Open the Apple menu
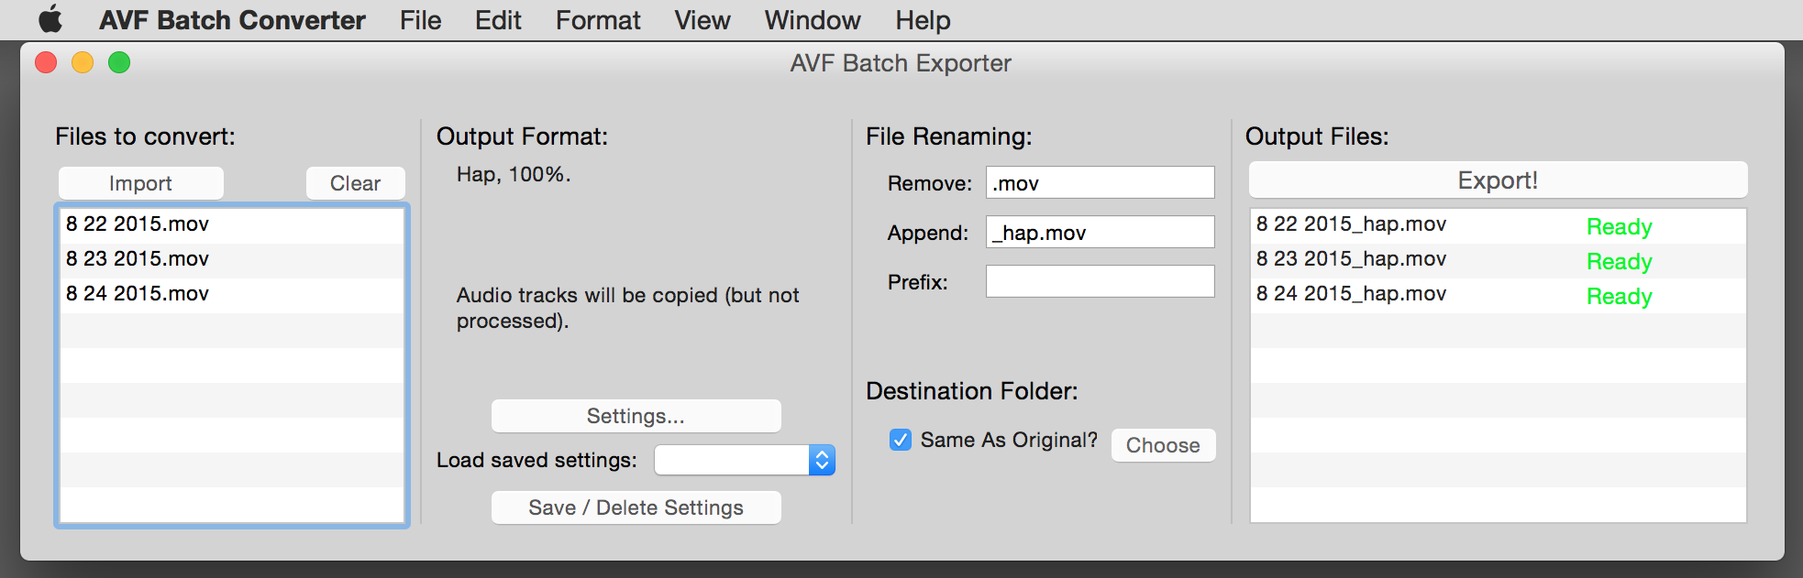This screenshot has width=1803, height=578. (x=50, y=19)
